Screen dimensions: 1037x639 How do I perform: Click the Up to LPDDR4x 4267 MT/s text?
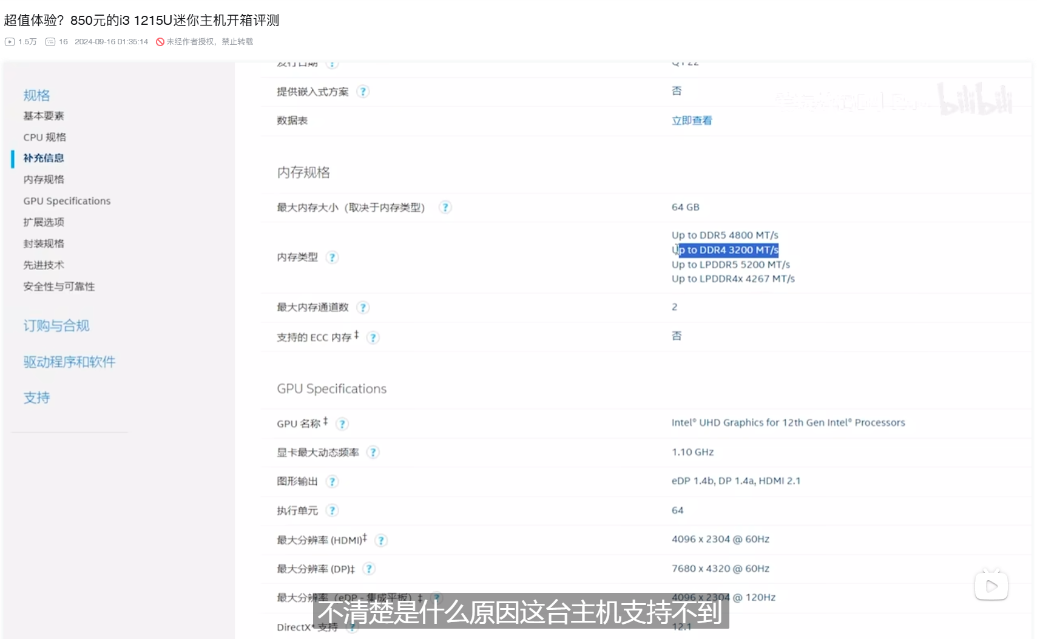(733, 279)
